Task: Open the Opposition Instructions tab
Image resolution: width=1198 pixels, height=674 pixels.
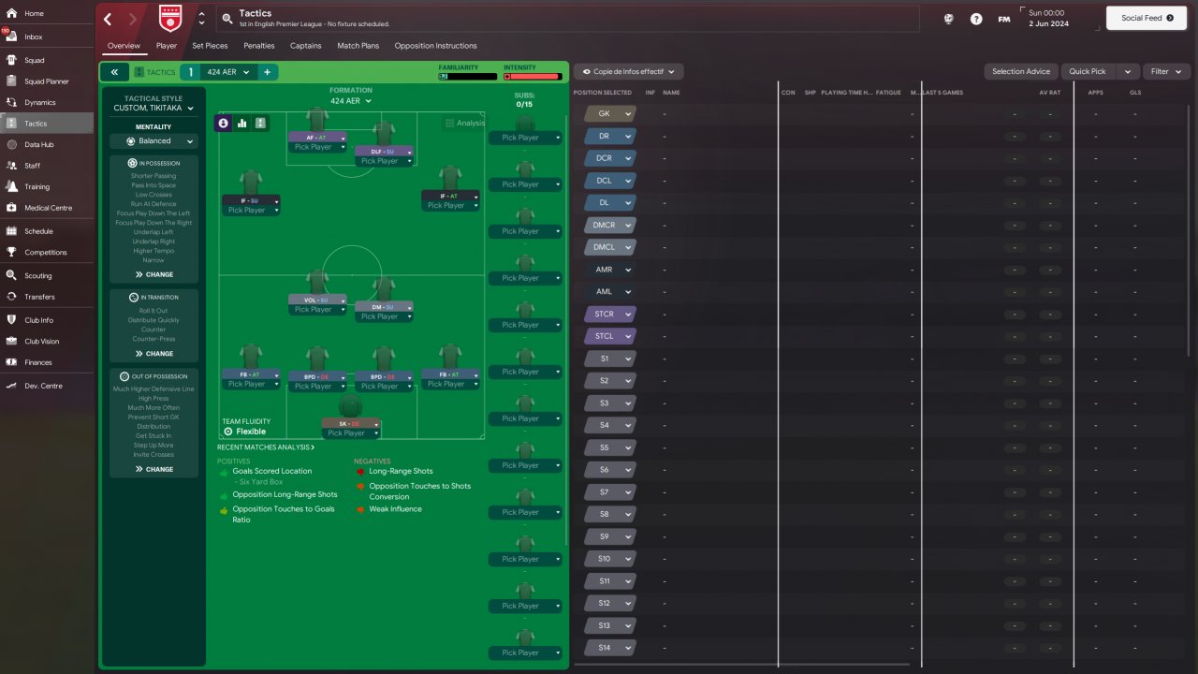Action: coord(435,45)
